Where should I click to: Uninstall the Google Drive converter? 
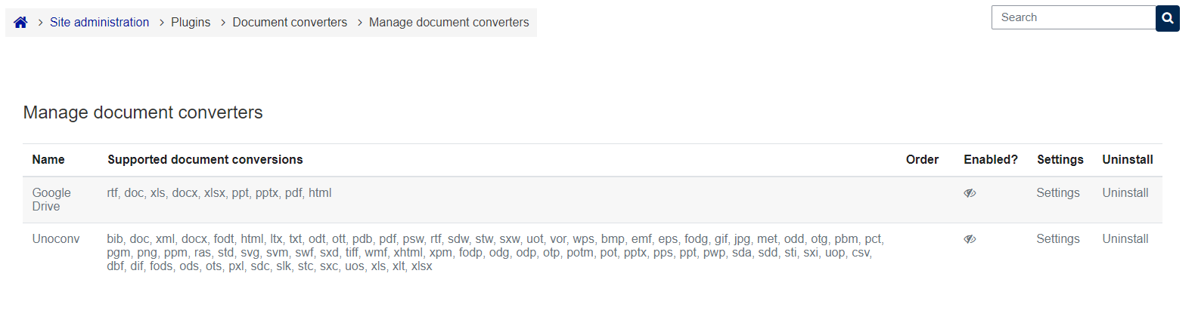pos(1125,193)
